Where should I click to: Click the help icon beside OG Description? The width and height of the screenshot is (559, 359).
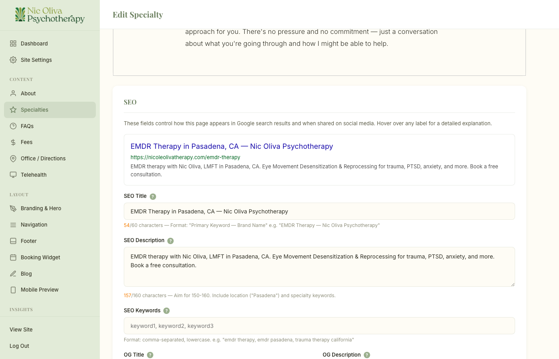[x=367, y=355]
